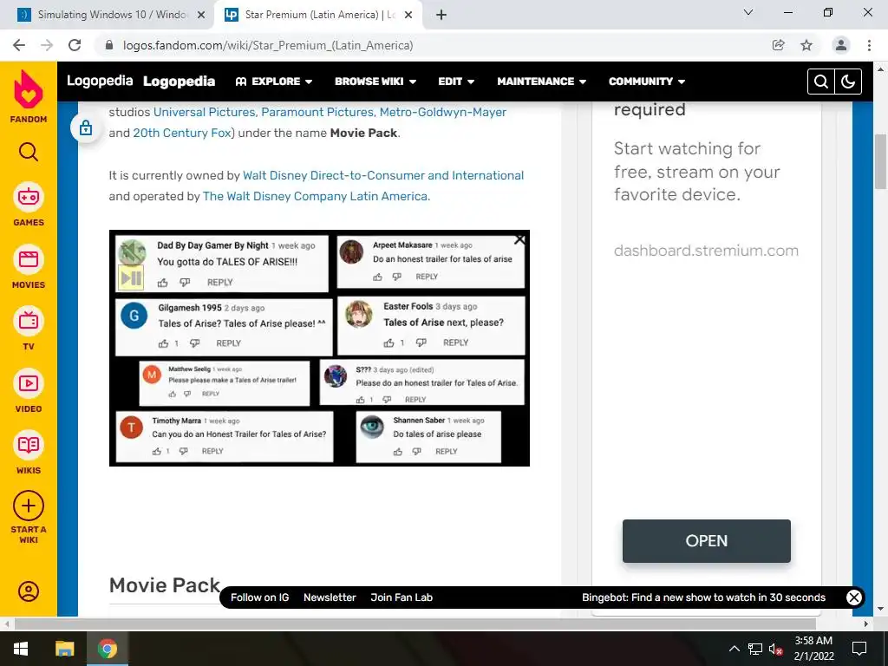Viewport: 888px width, 666px height.
Task: Open Chrome tab search chevron
Action: tap(748, 12)
